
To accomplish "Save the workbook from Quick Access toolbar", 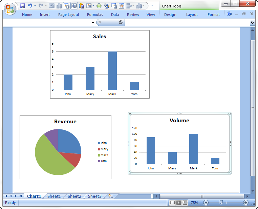I will (23, 6).
